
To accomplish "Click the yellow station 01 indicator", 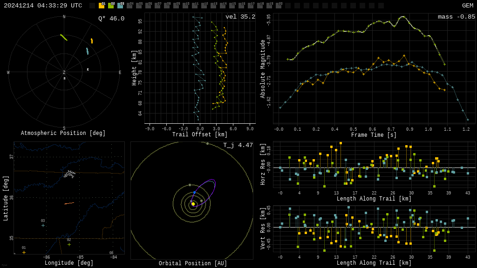I will (102, 6).
